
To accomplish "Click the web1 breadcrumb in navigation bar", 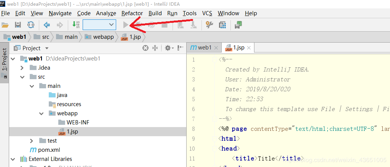I will coord(15,37).
